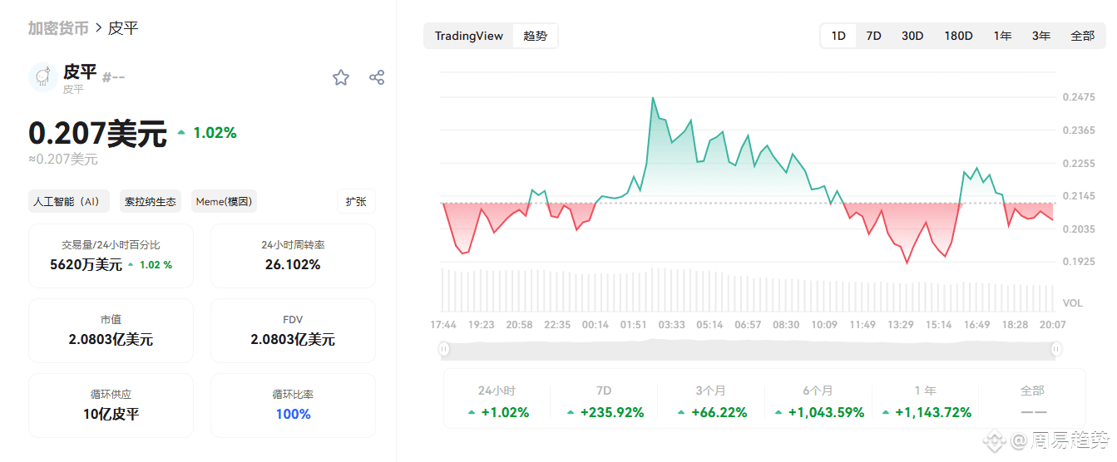This screenshot has width=1117, height=462.
Task: Switch to the 趋势 chart view
Action: coord(535,36)
